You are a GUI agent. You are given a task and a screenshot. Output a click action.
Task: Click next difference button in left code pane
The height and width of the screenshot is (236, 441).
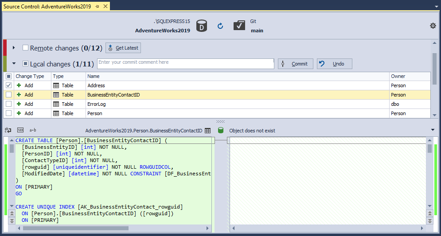12,221
